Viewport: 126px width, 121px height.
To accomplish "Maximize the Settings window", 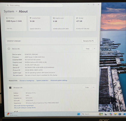I will point(94,5).
